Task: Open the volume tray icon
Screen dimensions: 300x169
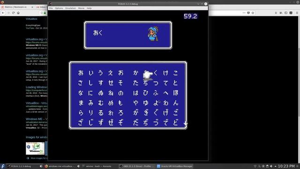Action: click(x=271, y=166)
